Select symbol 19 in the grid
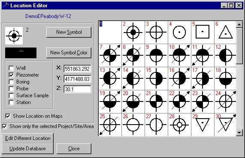Screen dimensions: 245x158 click(110, 101)
